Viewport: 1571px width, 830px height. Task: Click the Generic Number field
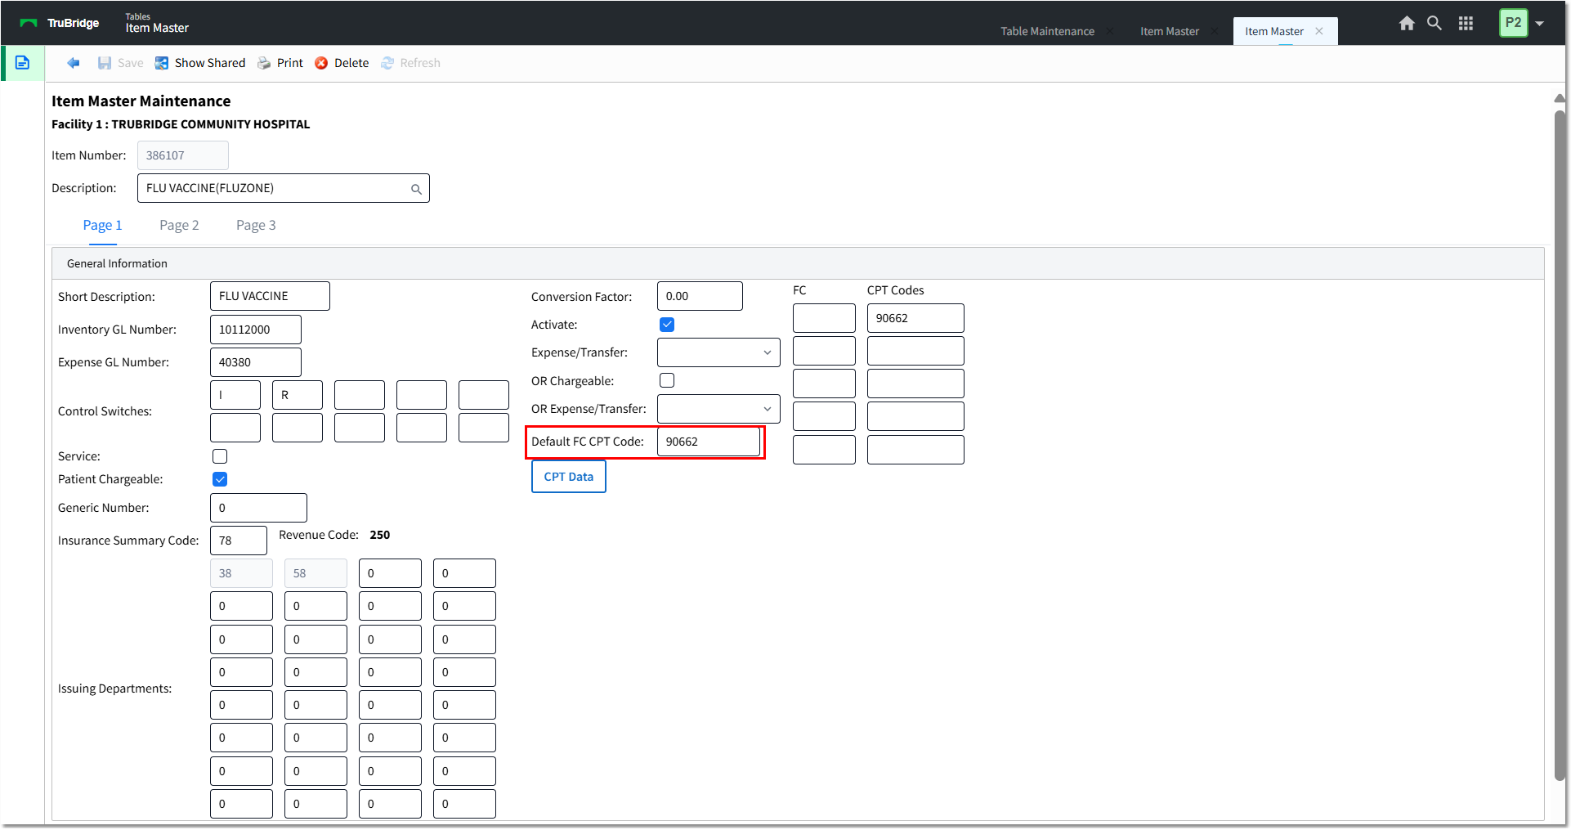pos(258,508)
